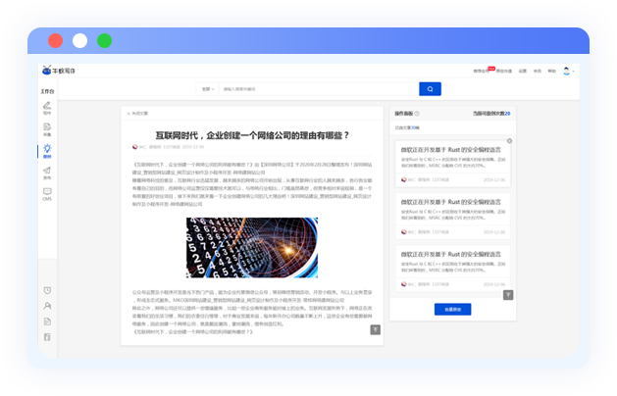The height and width of the screenshot is (396, 617).
Task: Open 设置 in the top navigation
Action: pyautogui.click(x=523, y=71)
